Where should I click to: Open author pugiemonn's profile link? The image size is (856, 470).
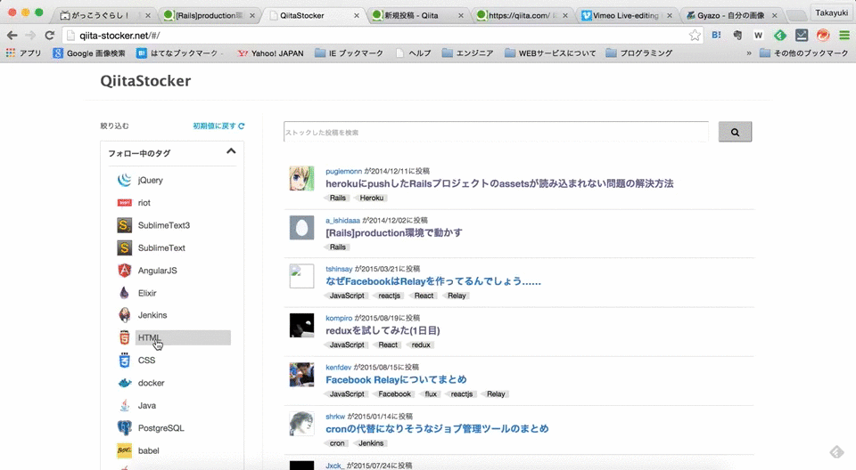pos(343,171)
